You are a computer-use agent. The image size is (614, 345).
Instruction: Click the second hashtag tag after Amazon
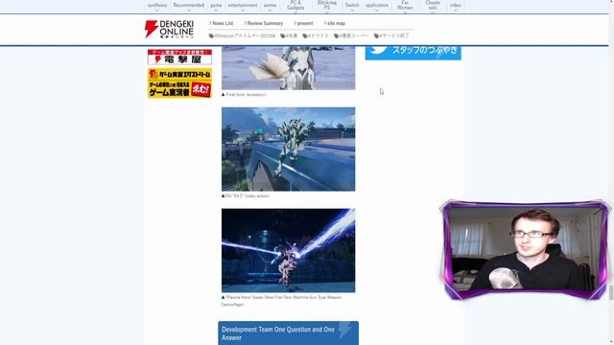[x=289, y=35]
